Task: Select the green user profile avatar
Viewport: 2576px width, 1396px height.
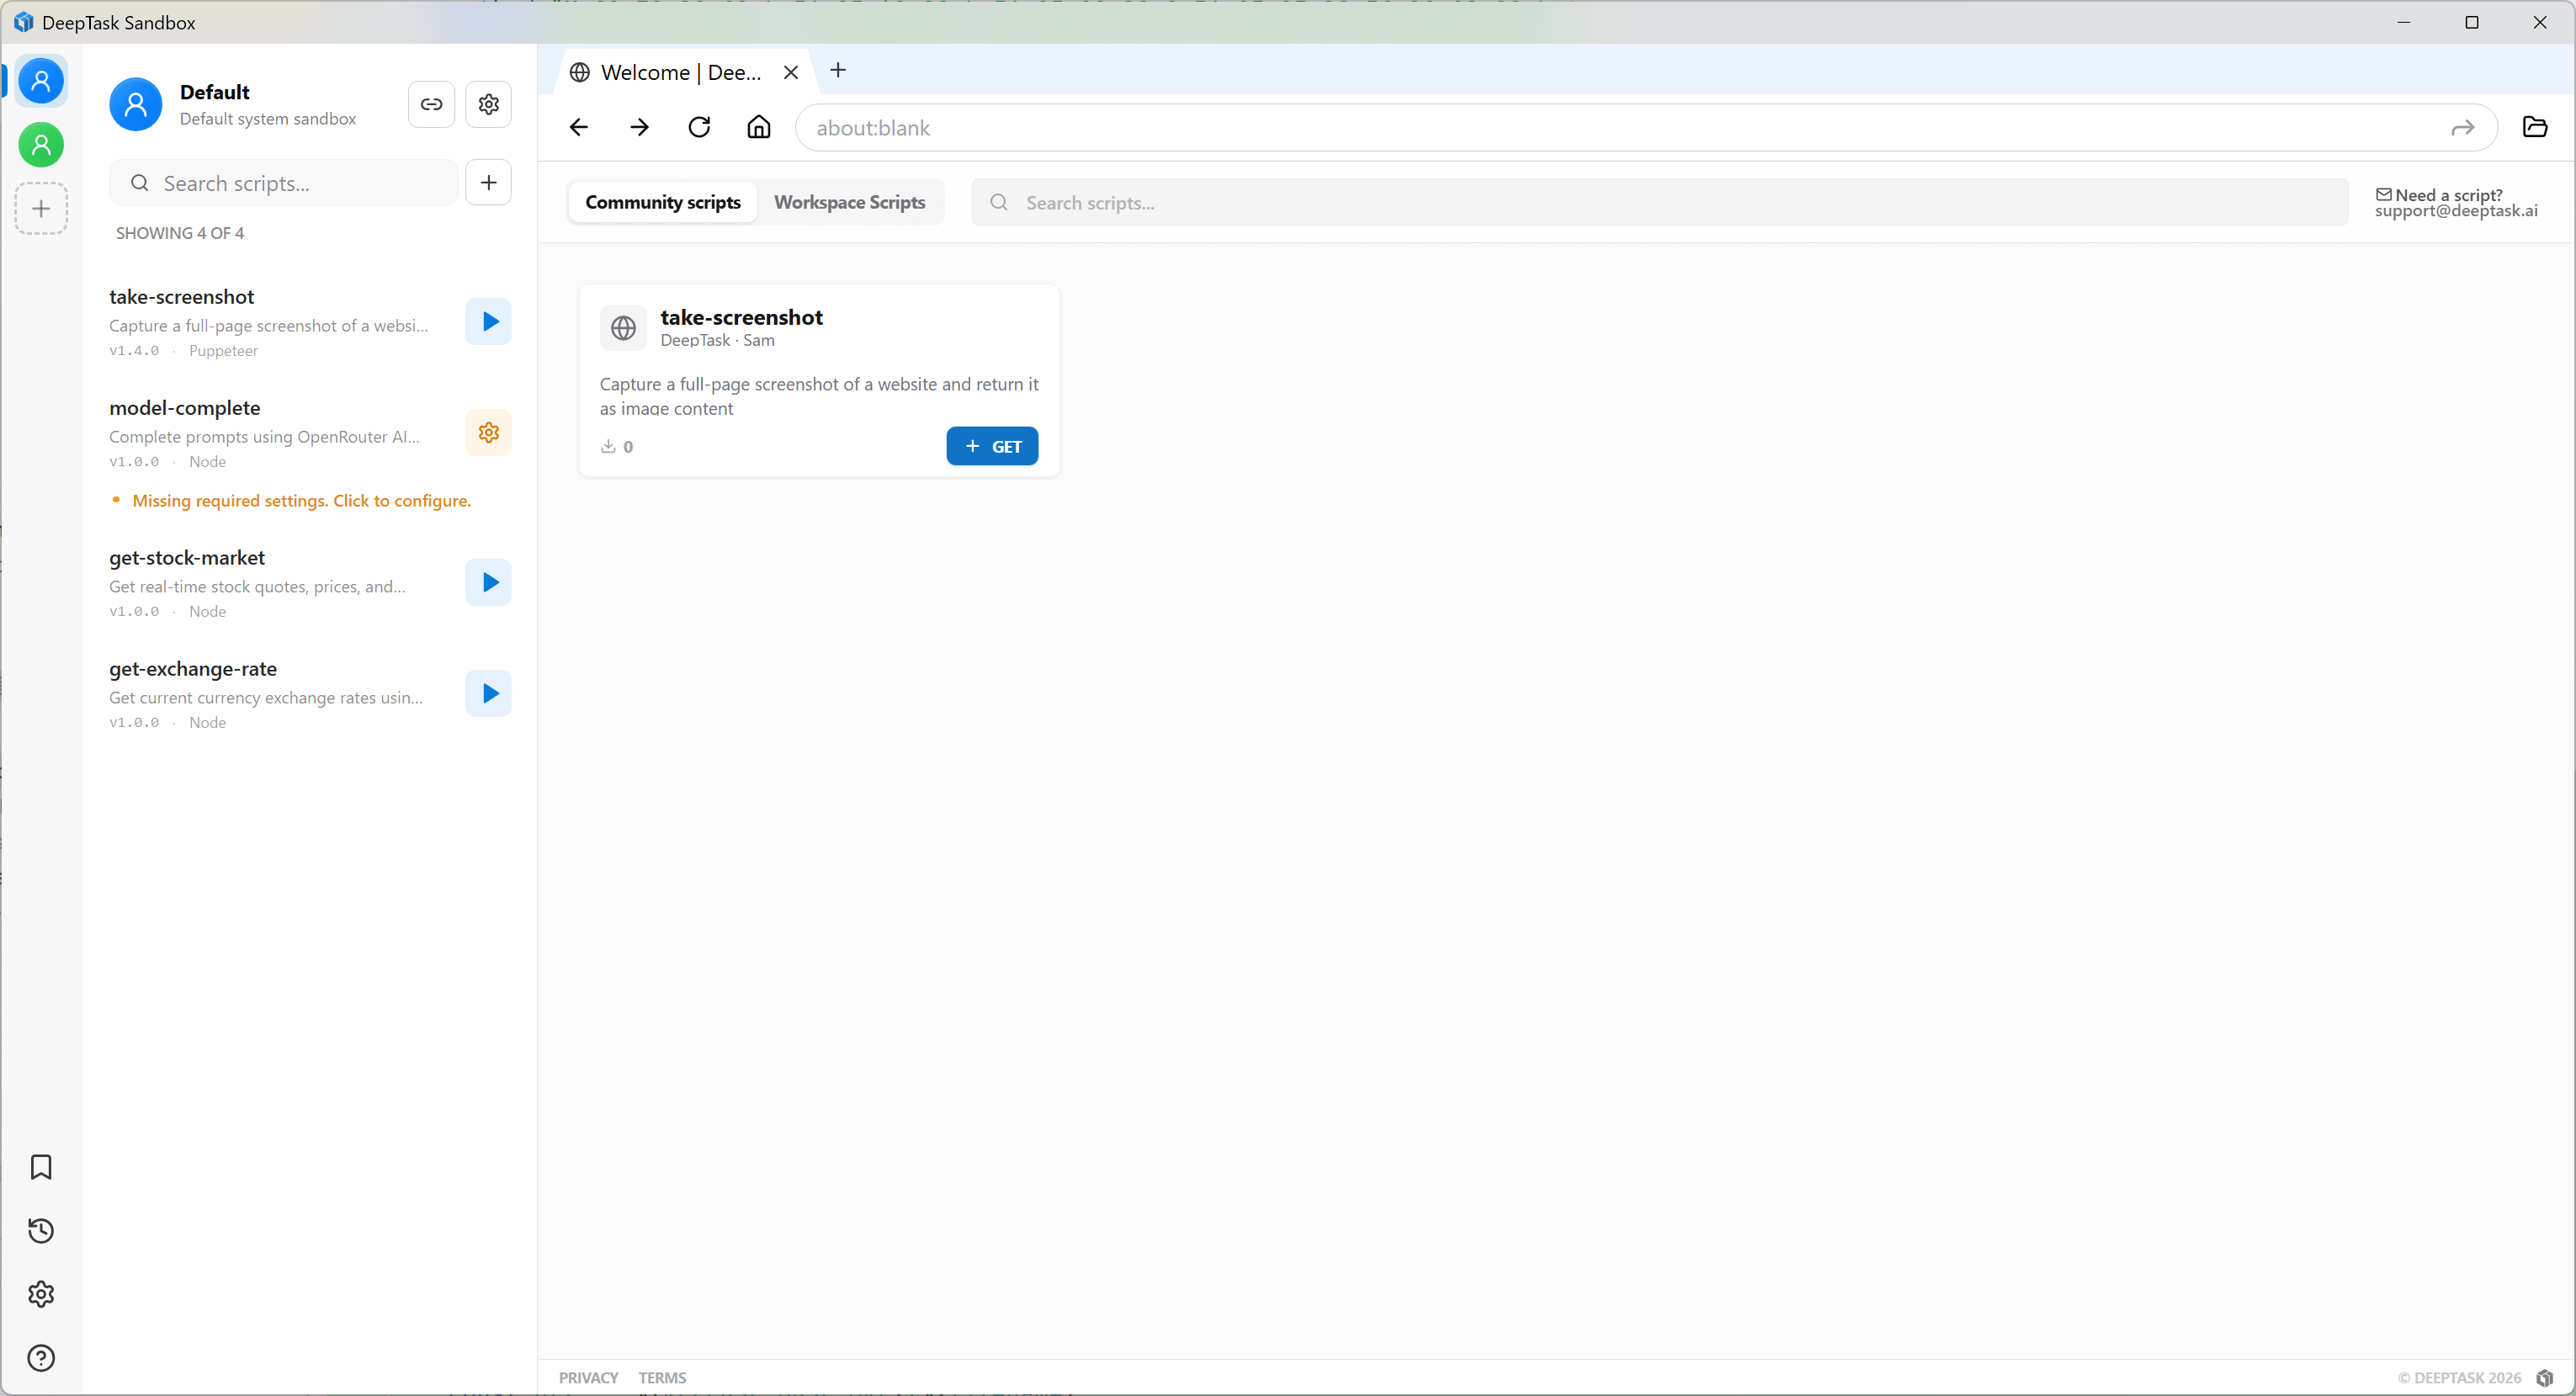Action: (41, 145)
